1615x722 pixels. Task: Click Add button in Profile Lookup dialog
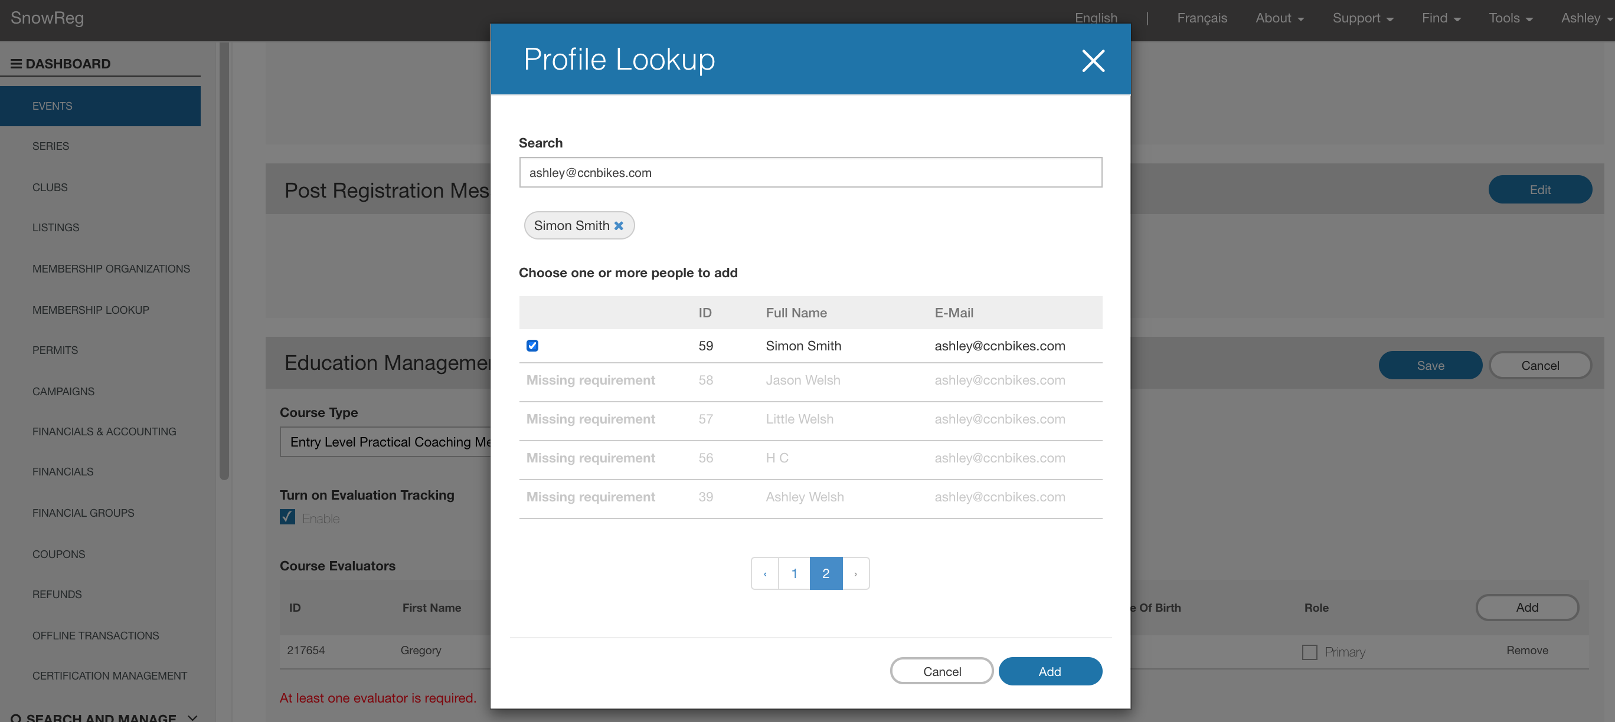click(x=1050, y=671)
